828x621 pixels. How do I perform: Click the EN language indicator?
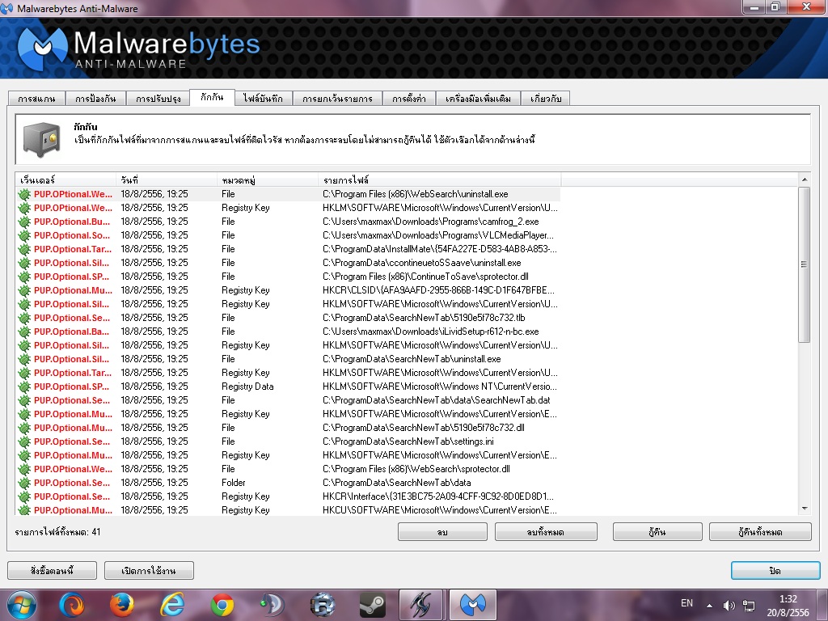(x=687, y=603)
